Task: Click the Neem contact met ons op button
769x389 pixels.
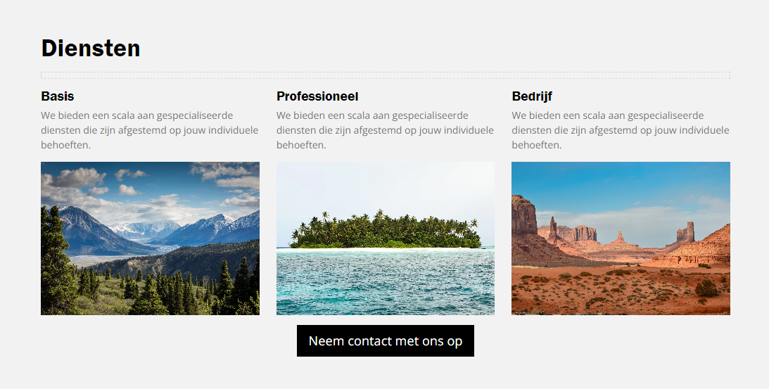Action: click(x=385, y=341)
